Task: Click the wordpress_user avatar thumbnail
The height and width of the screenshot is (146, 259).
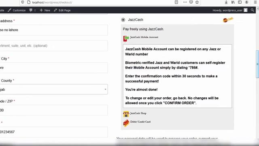Action: tap(246, 10)
